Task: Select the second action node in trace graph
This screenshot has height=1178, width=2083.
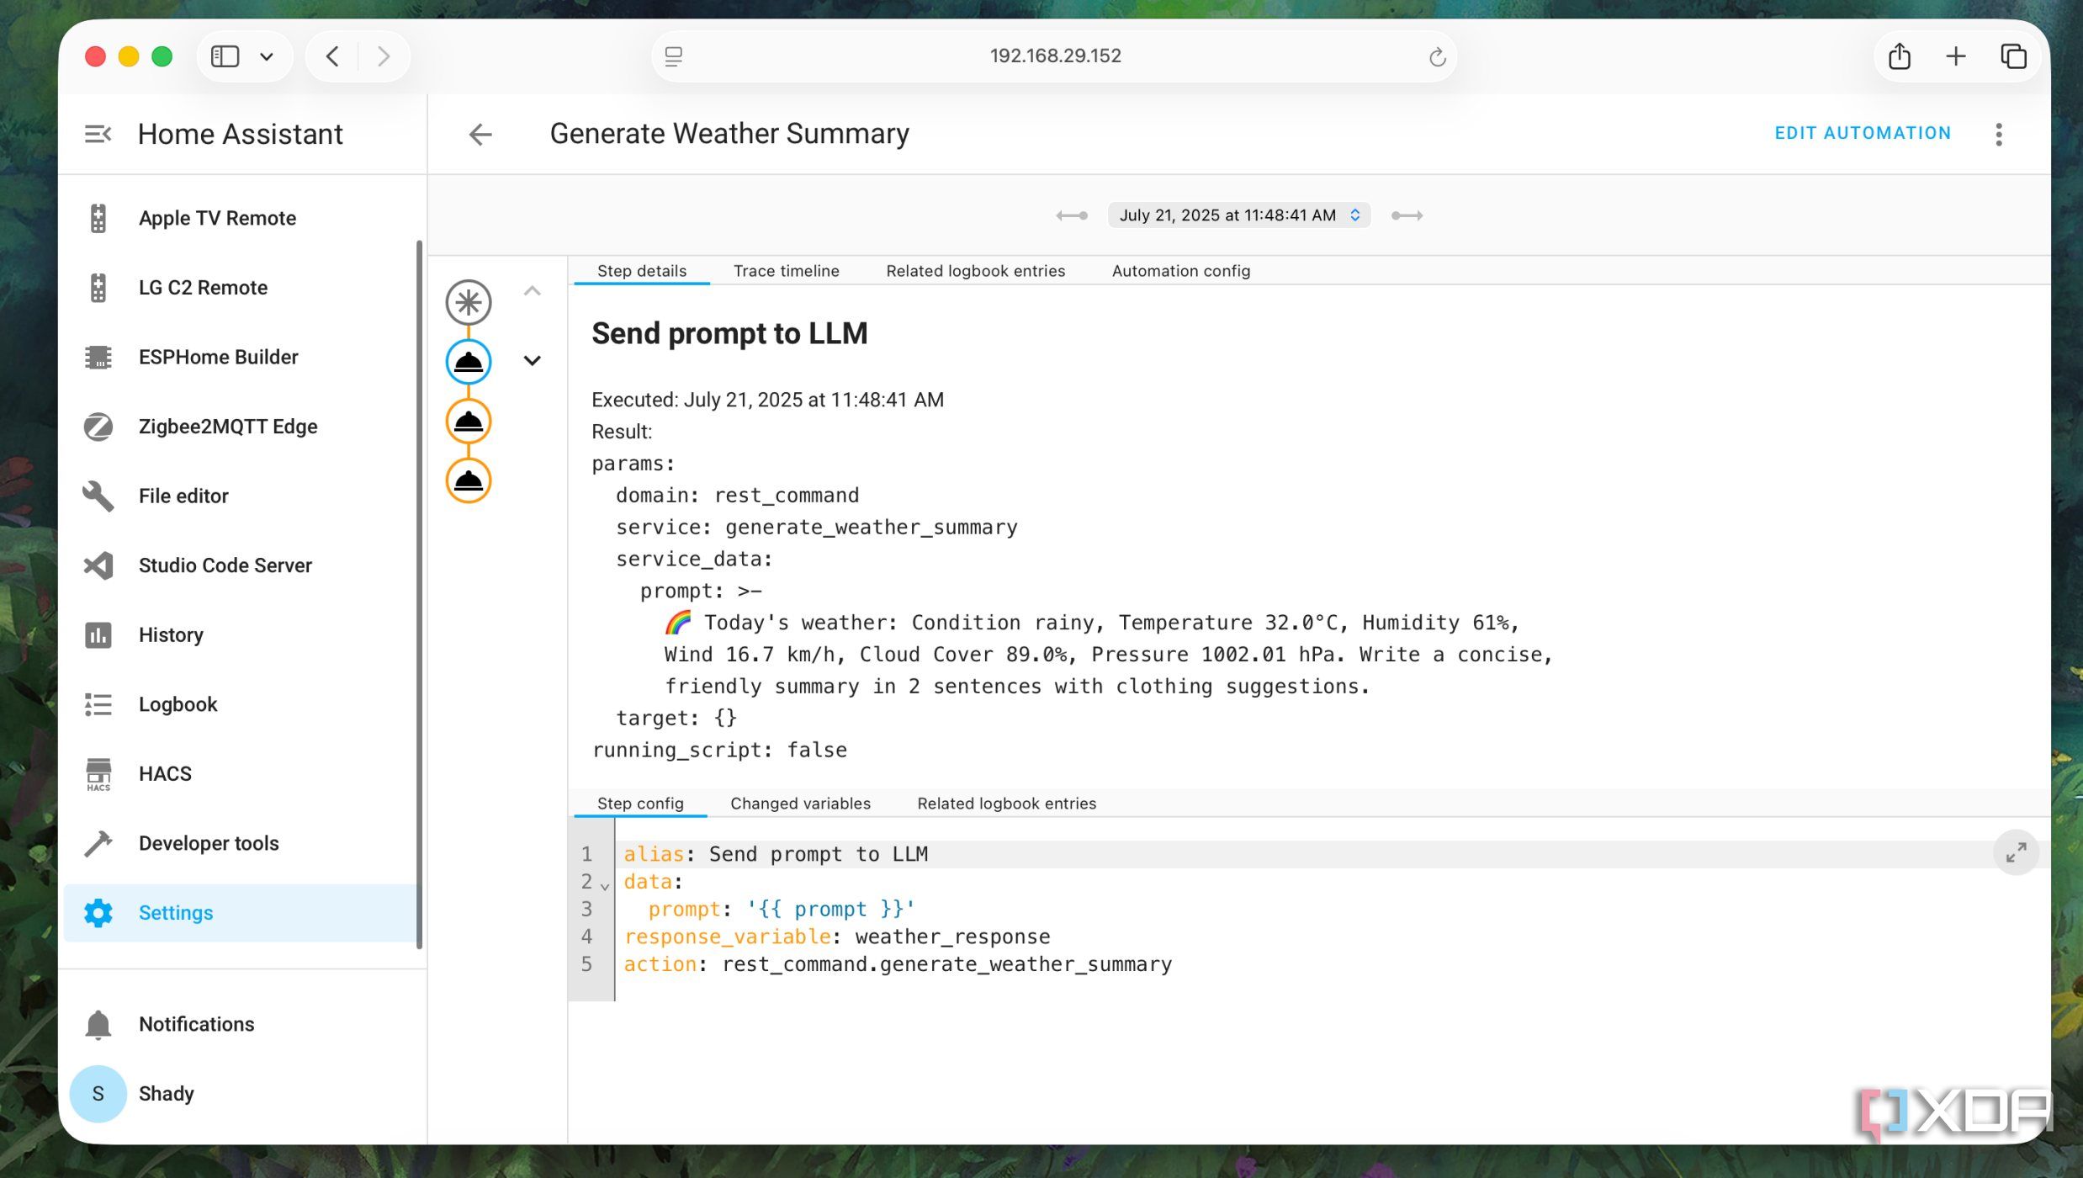Action: pyautogui.click(x=469, y=422)
